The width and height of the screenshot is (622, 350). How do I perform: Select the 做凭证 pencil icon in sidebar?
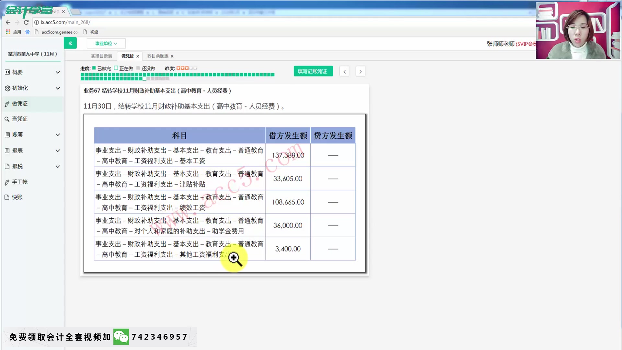[7, 104]
